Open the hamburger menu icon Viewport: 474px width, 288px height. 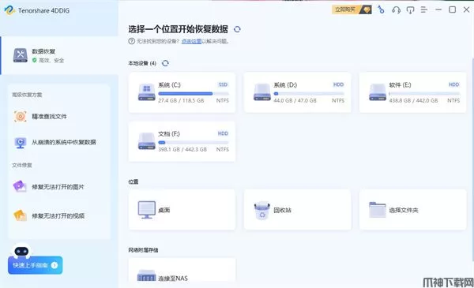coord(423,10)
